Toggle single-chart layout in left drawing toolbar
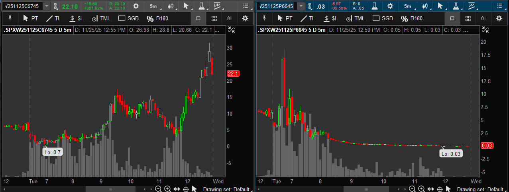Image resolution: width=509 pixels, height=192 pixels. 198,18
